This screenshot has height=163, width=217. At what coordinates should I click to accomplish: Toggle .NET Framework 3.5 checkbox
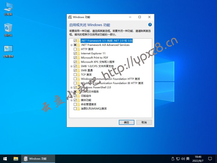point(75,41)
